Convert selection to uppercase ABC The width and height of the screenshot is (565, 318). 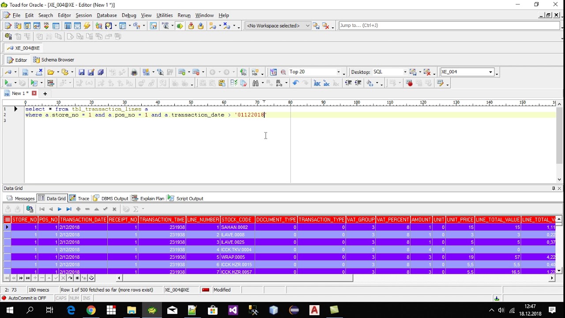[x=317, y=83]
